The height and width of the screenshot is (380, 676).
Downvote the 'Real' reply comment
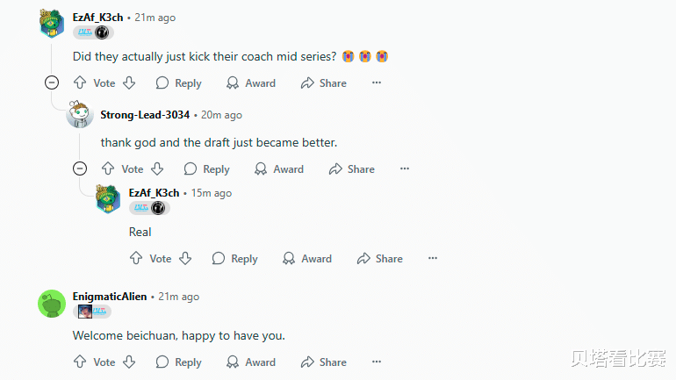(185, 259)
